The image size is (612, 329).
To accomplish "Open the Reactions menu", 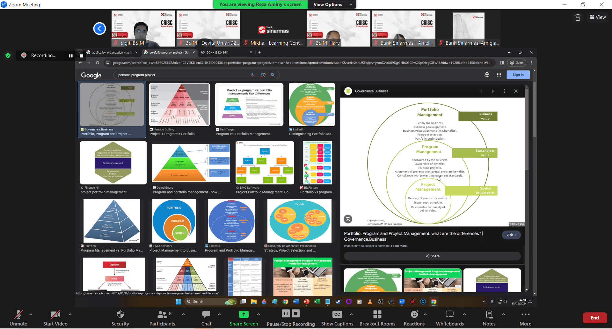I will (x=414, y=315).
